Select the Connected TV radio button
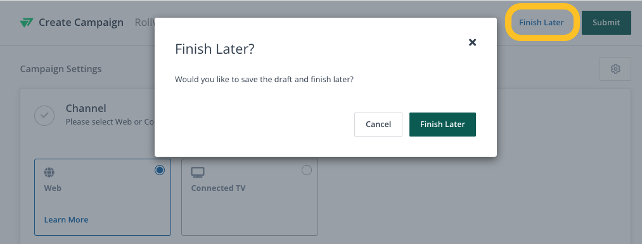Image resolution: width=642 pixels, height=244 pixels. coord(306,170)
